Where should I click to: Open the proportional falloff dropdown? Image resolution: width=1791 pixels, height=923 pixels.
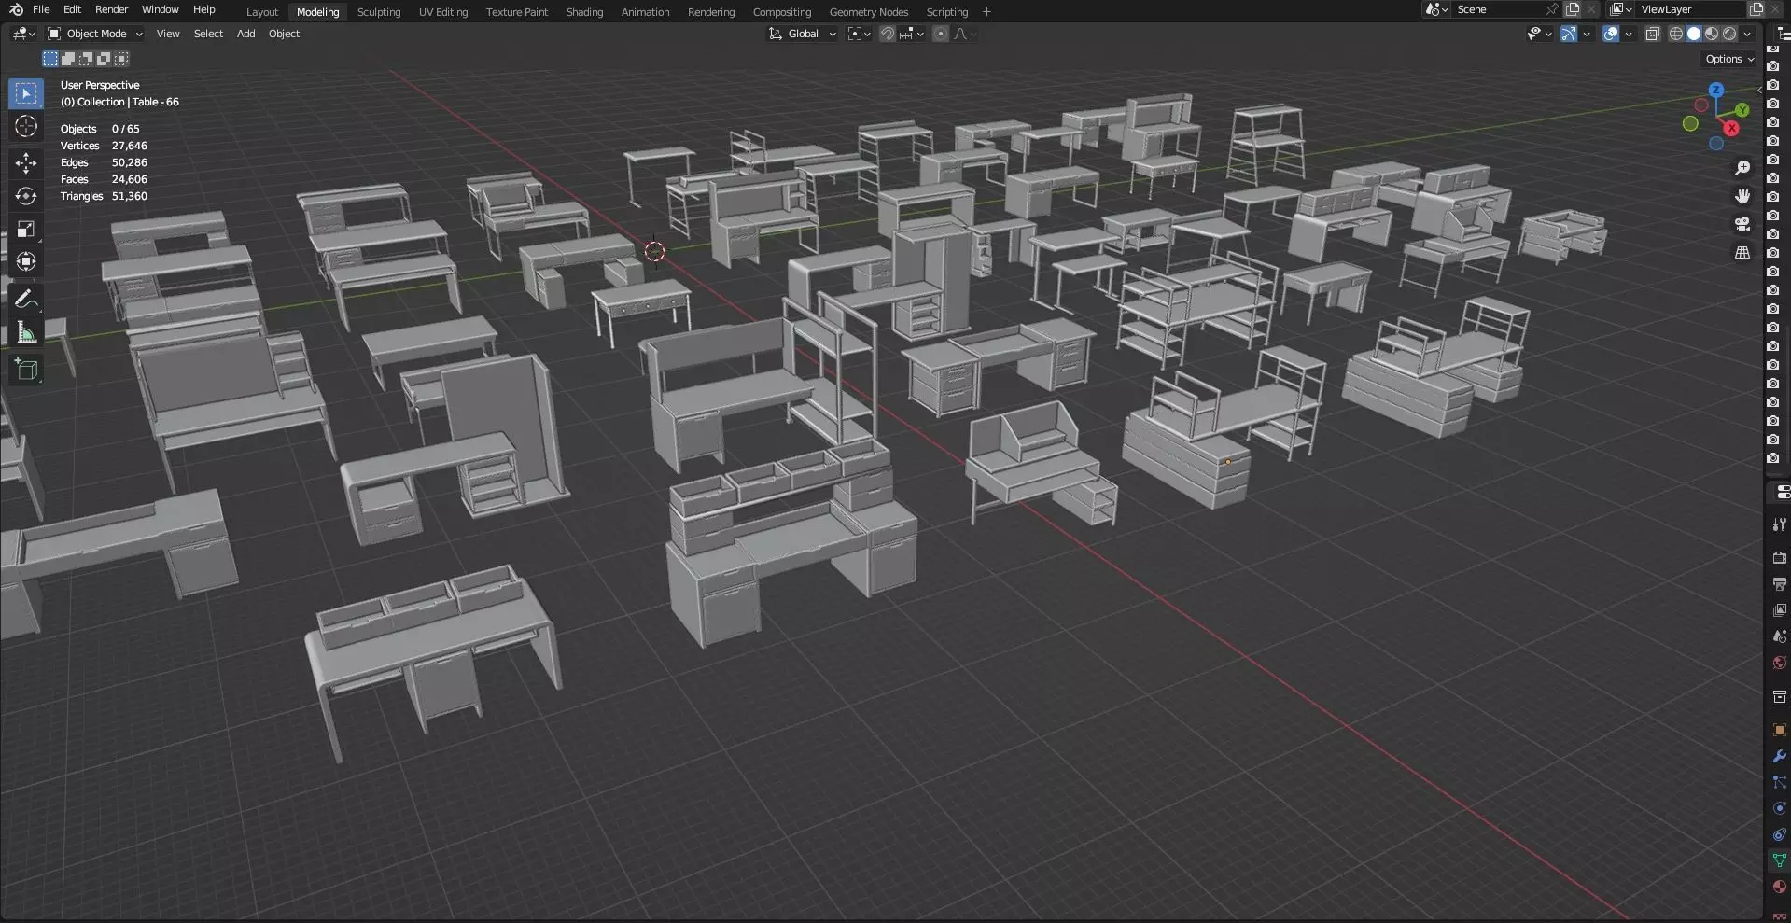965,34
